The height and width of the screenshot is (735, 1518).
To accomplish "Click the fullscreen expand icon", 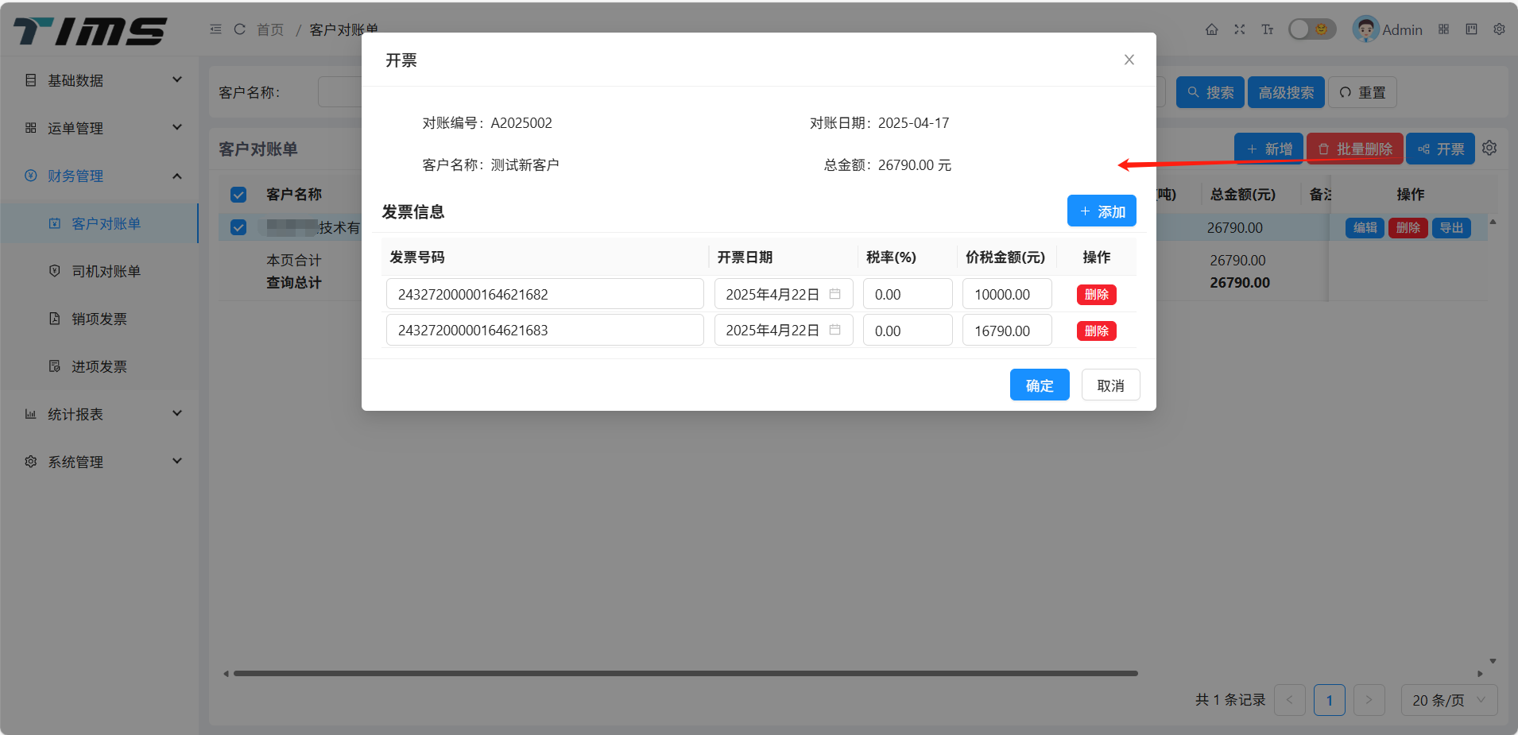I will tap(1239, 29).
